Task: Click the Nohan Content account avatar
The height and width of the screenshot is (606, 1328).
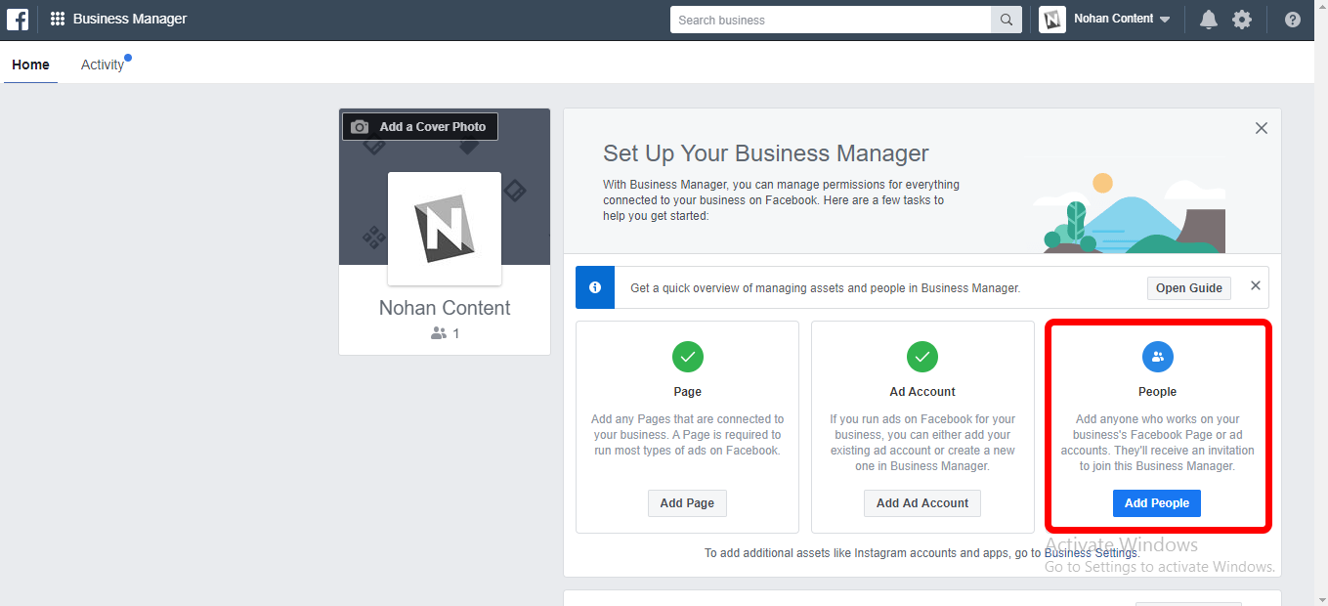Action: click(1052, 20)
